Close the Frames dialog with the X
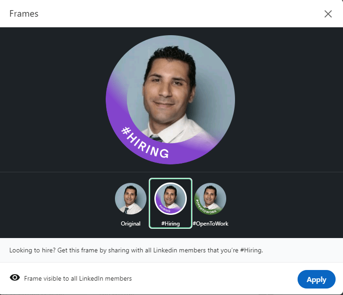Viewport: 343px width, 295px height. 328,14
